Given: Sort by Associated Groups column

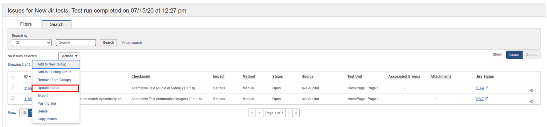Looking at the screenshot, I should tap(404, 76).
